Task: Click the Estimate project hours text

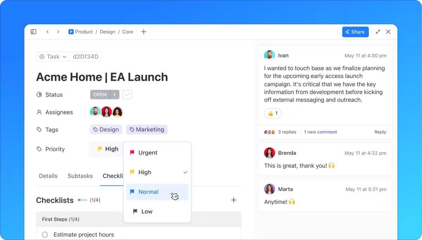Action: click(84, 235)
